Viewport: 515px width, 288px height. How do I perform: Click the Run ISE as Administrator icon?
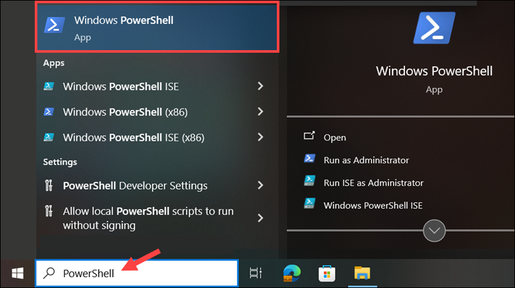tap(310, 181)
